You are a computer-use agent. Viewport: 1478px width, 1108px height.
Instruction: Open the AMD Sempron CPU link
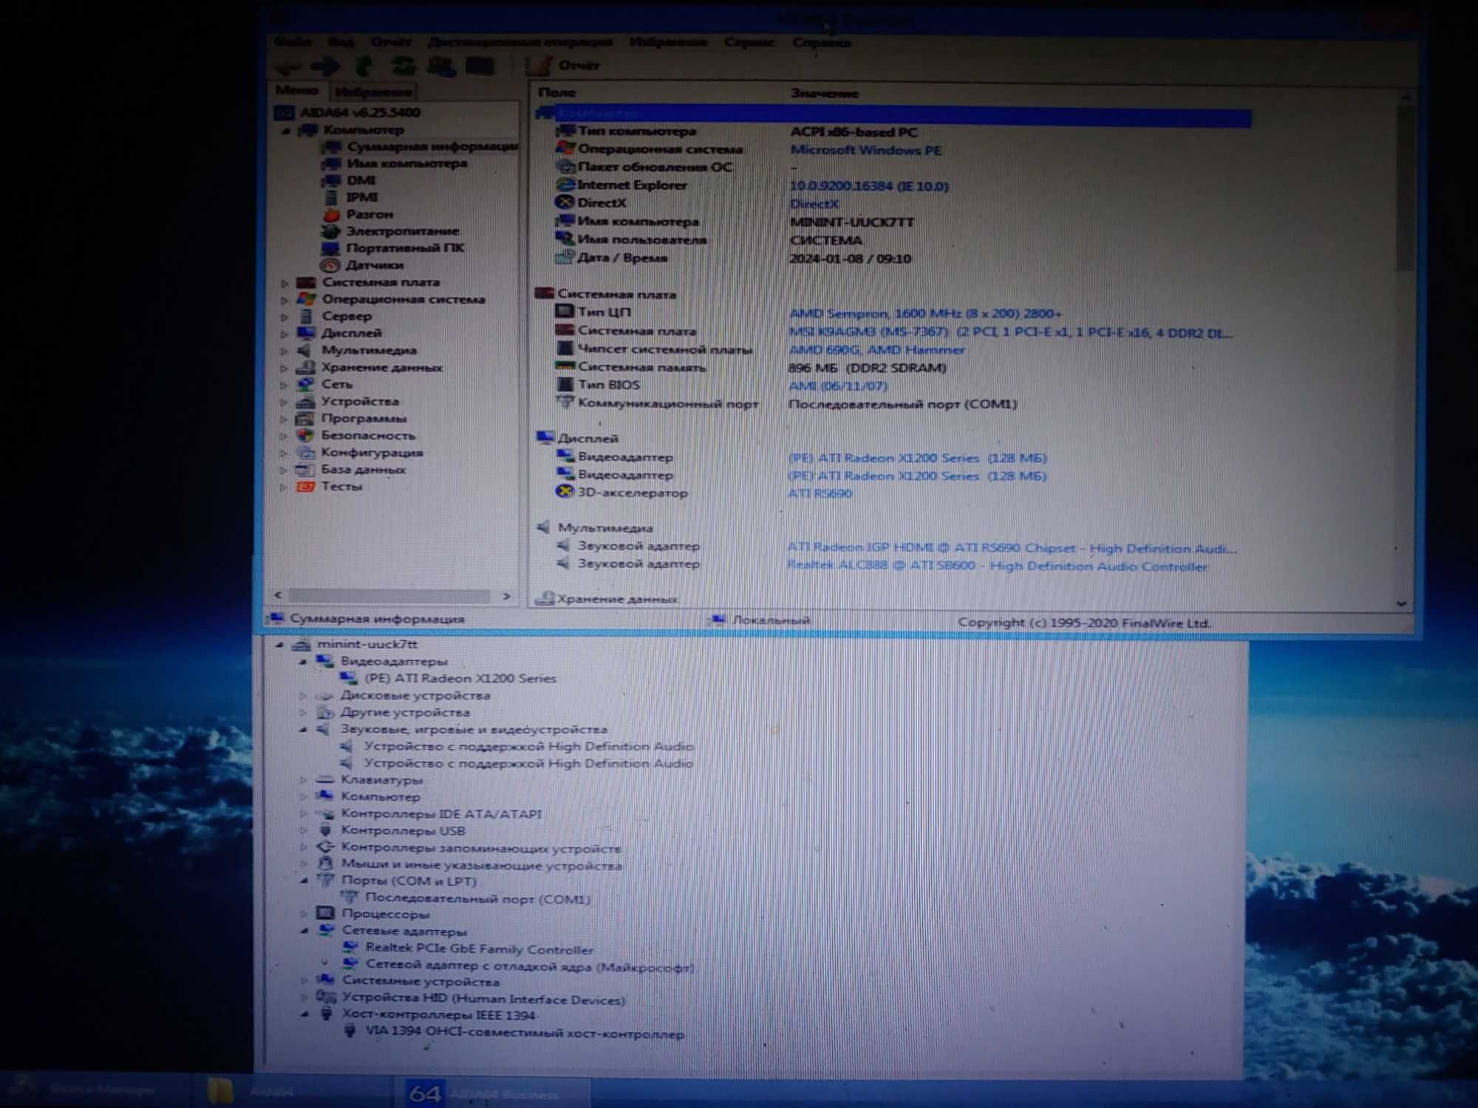click(925, 314)
